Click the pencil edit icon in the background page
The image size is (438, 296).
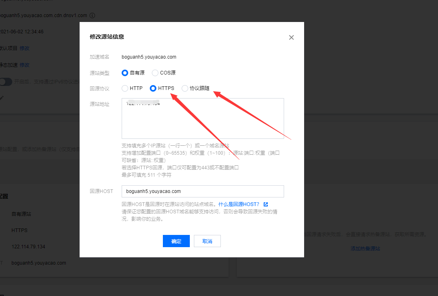(x=1, y=98)
